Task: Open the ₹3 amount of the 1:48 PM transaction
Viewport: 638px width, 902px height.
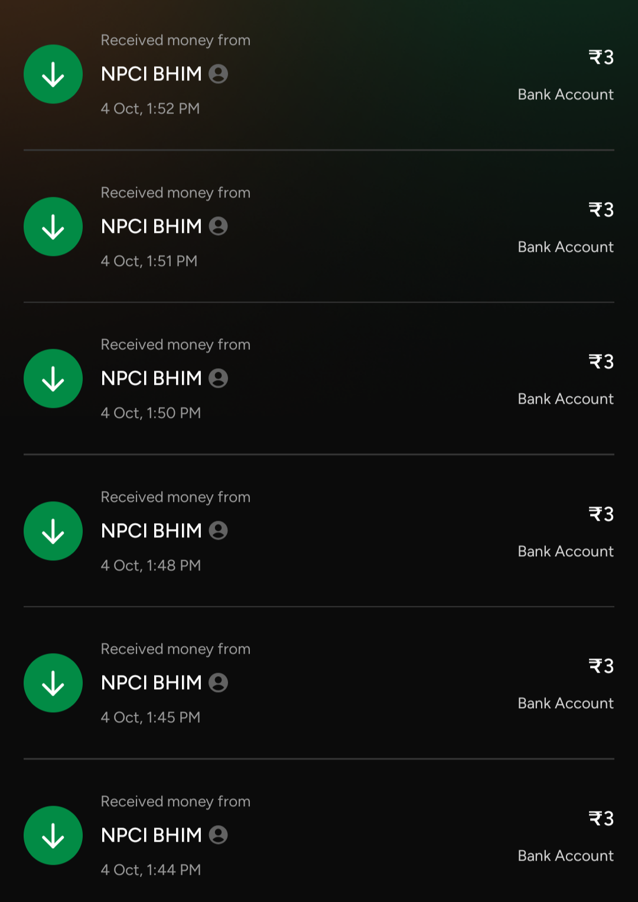Action: click(601, 514)
